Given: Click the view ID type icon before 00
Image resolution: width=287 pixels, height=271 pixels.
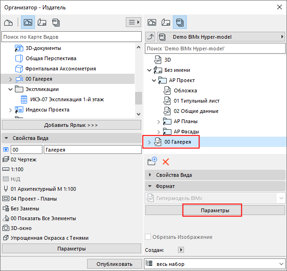Looking at the screenshot, I should click(x=6, y=150).
